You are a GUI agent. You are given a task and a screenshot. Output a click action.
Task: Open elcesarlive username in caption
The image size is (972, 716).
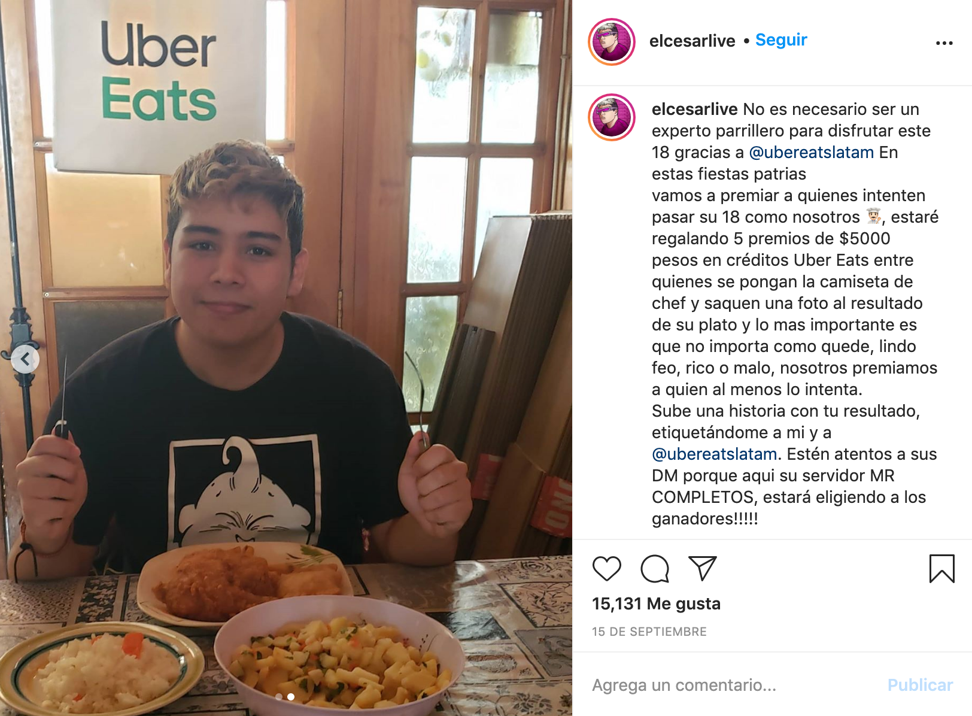[694, 109]
